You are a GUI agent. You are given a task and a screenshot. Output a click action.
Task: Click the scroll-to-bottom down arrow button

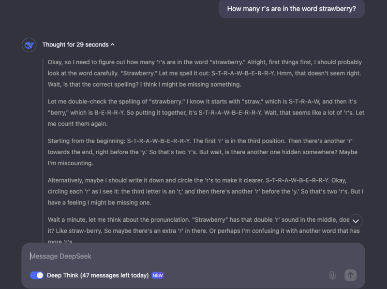(356, 221)
